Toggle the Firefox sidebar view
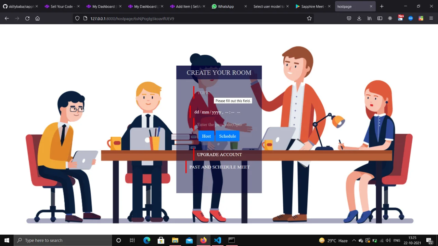The image size is (438, 246). (380, 18)
